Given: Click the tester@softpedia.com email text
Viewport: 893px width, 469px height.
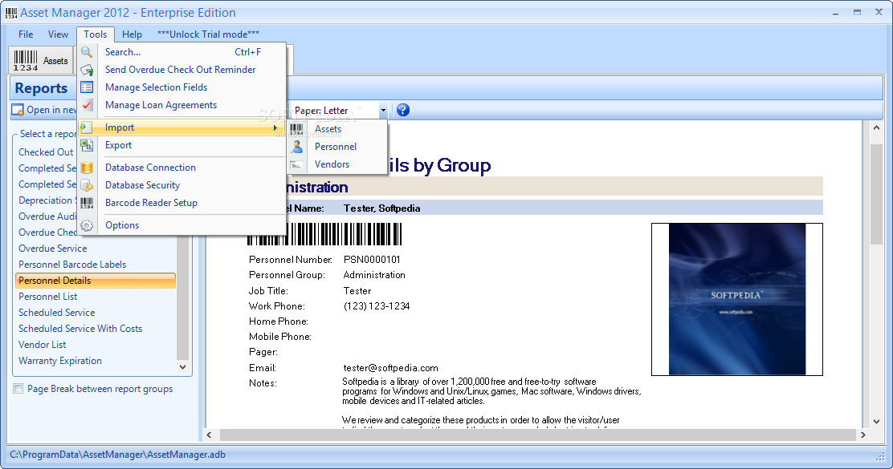Looking at the screenshot, I should click(x=390, y=368).
